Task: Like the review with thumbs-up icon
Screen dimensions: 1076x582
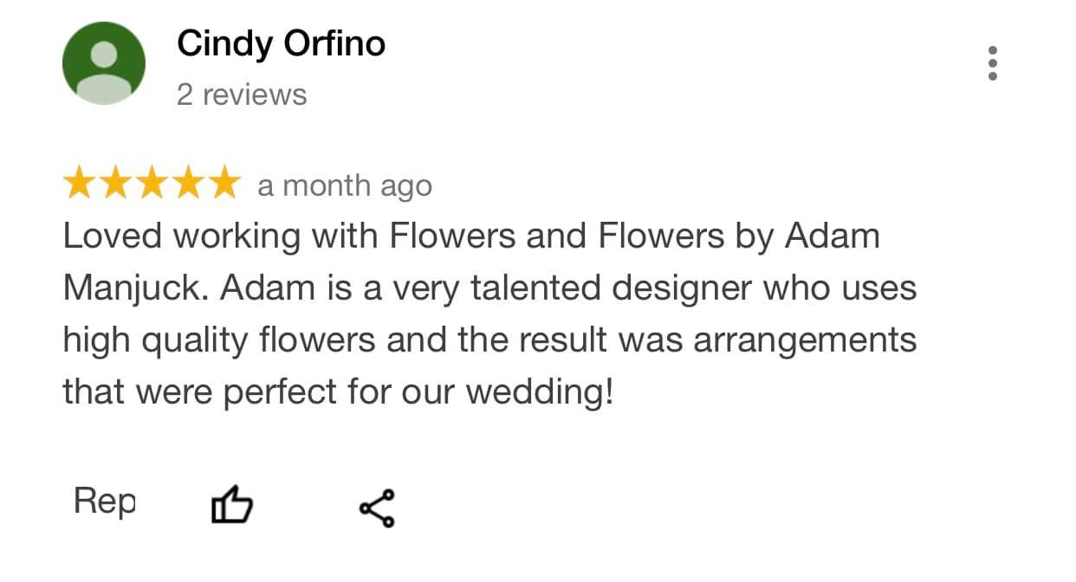Action: (232, 506)
